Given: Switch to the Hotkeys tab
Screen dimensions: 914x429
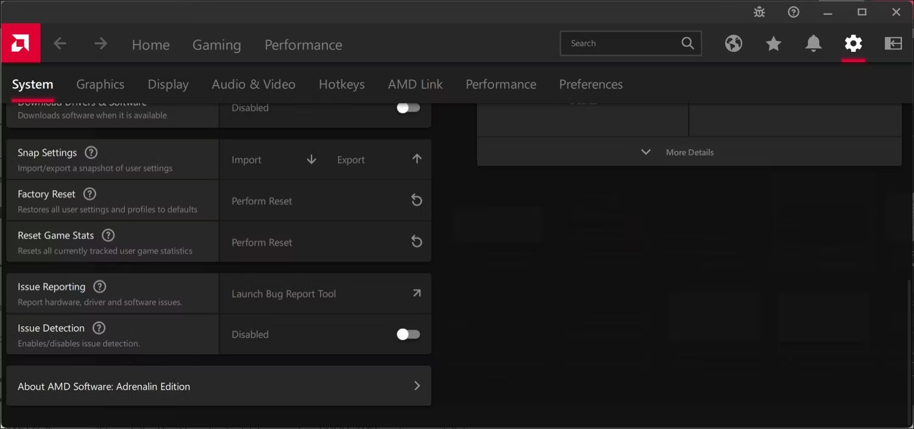Looking at the screenshot, I should pyautogui.click(x=342, y=84).
